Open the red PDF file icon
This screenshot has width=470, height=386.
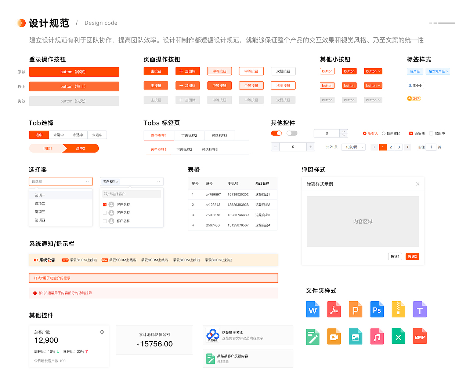tap(334, 309)
